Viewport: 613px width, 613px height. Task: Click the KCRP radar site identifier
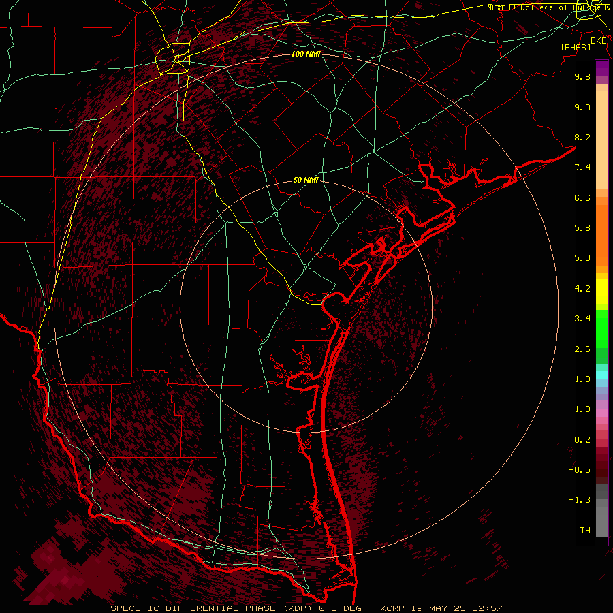point(394,608)
